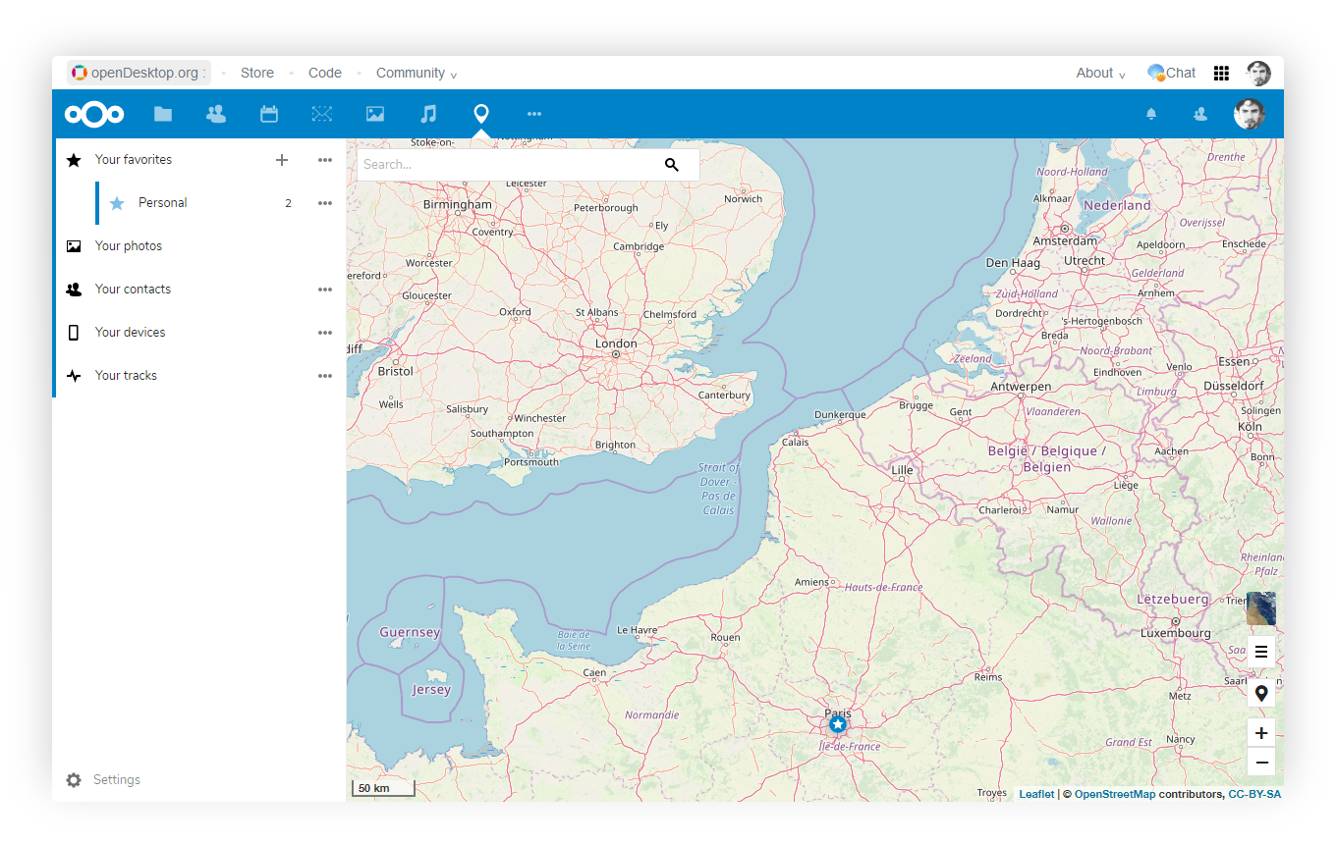The image size is (1336, 844).
Task: Follow the OpenStreetMap link
Action: coord(1115,794)
